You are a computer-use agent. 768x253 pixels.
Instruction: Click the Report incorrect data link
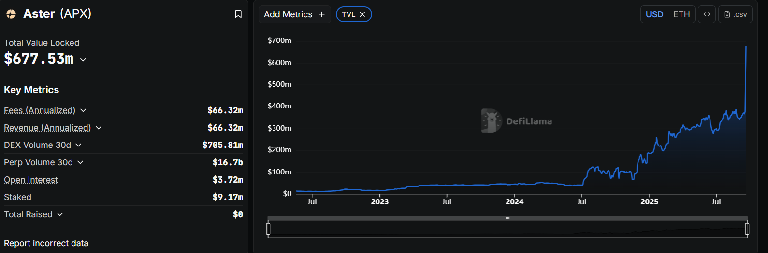tap(46, 243)
